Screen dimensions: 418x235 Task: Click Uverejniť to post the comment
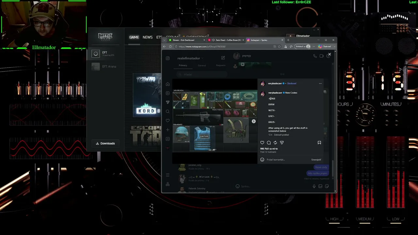click(316, 160)
